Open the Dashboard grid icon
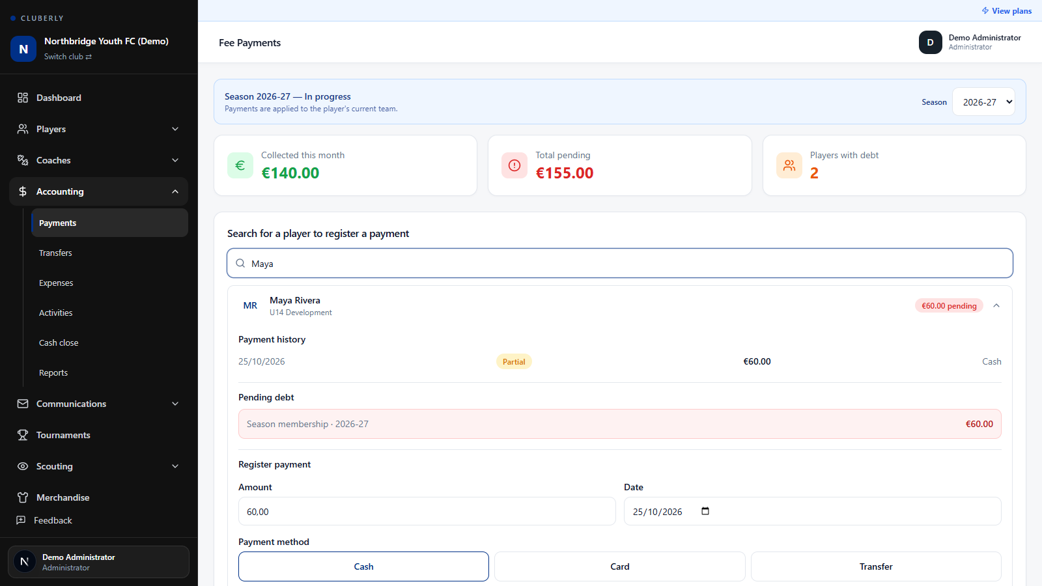Viewport: 1042px width, 586px height. pyautogui.click(x=23, y=98)
